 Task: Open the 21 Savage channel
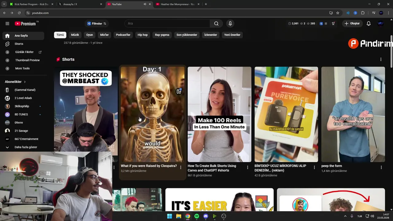pos(23,131)
